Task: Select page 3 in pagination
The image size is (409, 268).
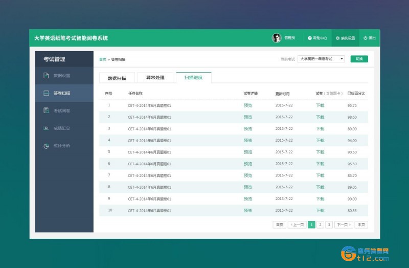Action: (329, 225)
